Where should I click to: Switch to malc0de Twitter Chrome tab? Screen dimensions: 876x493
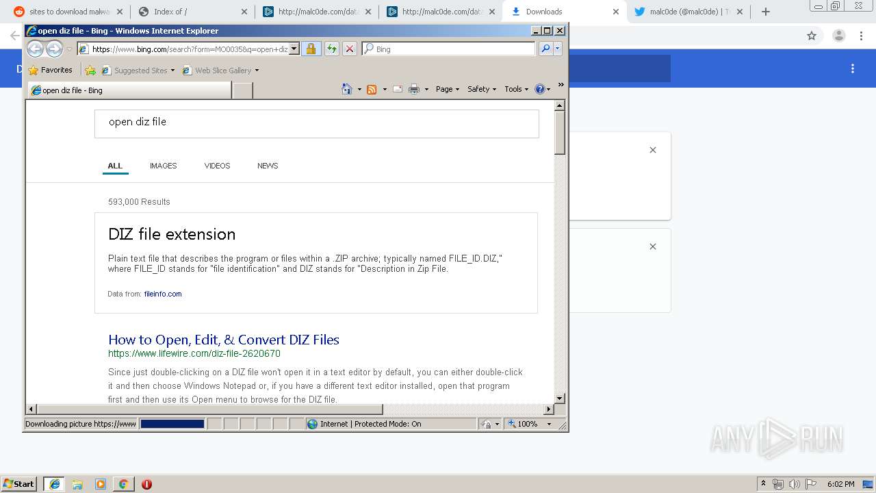click(688, 12)
